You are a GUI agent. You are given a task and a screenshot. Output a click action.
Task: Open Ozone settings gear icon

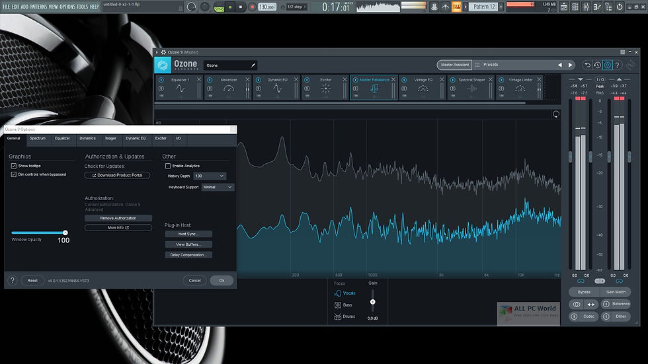coord(608,65)
